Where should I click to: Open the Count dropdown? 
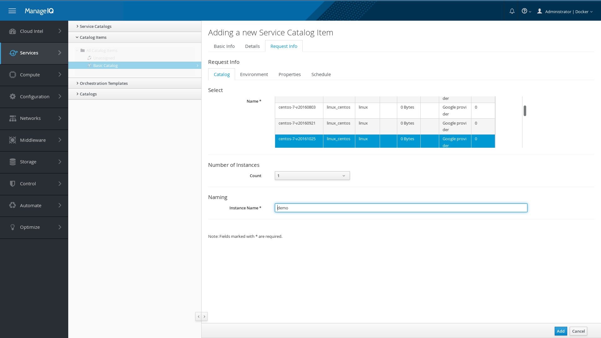[312, 176]
